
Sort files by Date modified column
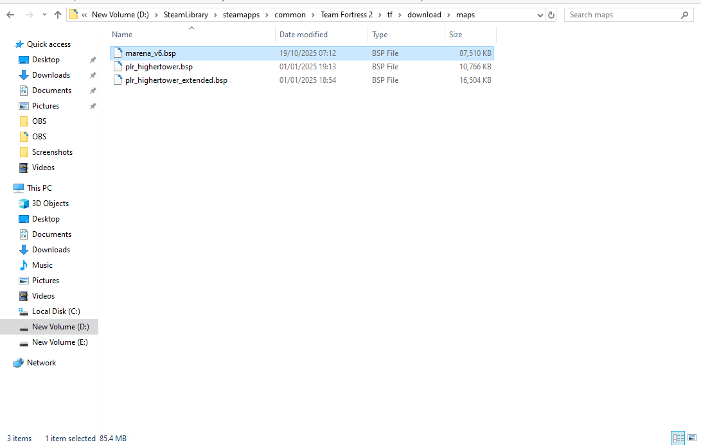coord(303,35)
